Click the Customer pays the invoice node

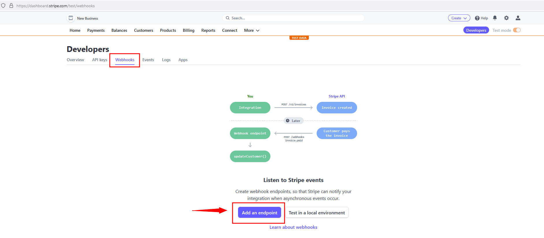(x=337, y=133)
